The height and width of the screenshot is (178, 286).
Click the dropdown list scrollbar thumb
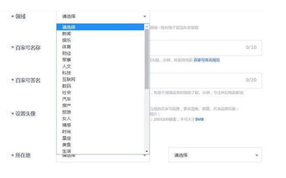click(147, 59)
